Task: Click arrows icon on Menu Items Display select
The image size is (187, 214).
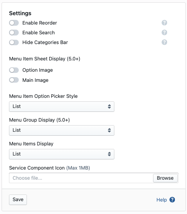Action: (109, 154)
